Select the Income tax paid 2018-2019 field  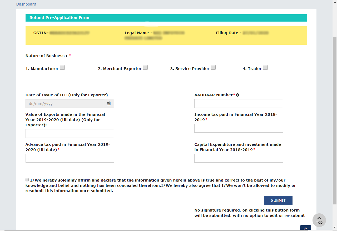(x=239, y=128)
